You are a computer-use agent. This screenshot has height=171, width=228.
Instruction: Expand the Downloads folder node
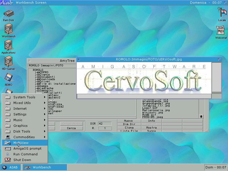(x=38, y=79)
